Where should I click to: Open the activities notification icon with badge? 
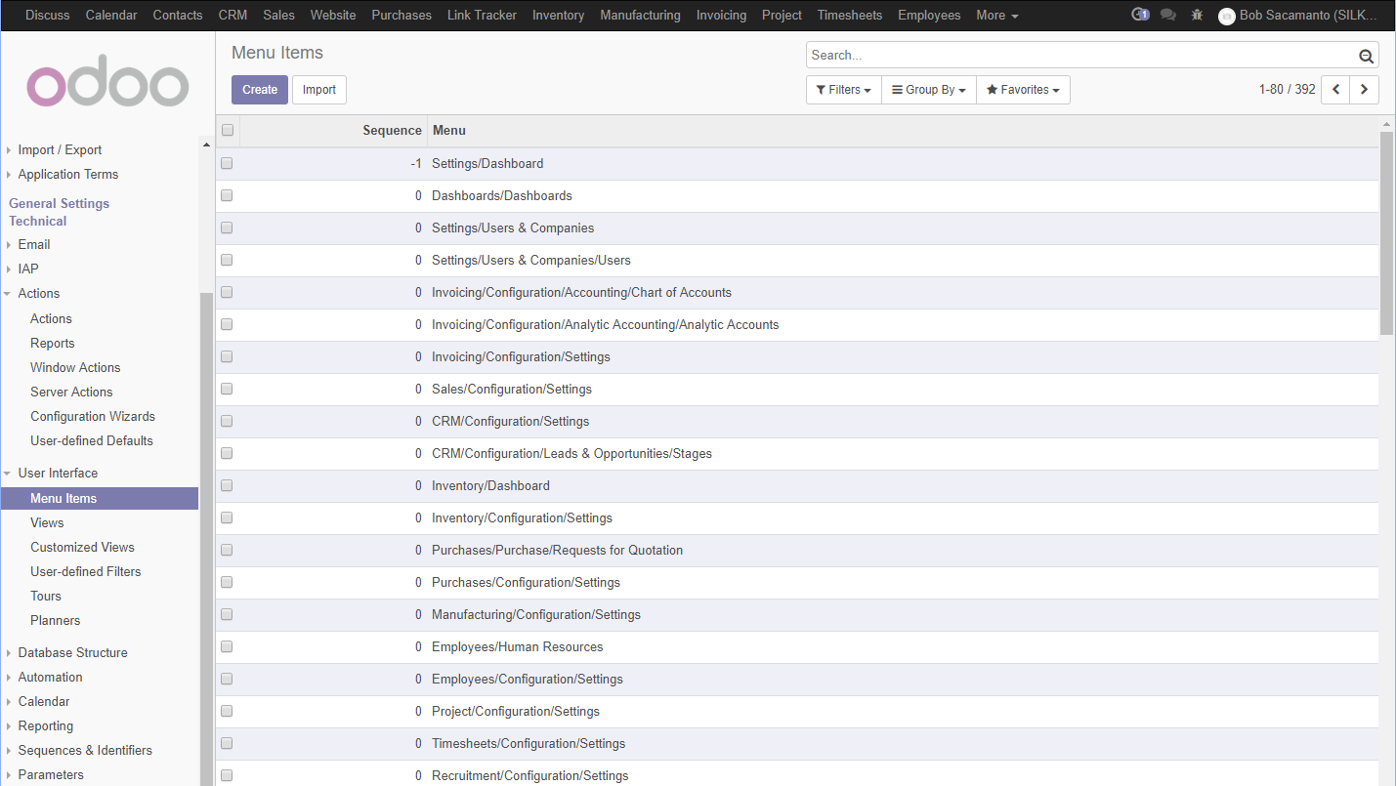click(x=1140, y=15)
